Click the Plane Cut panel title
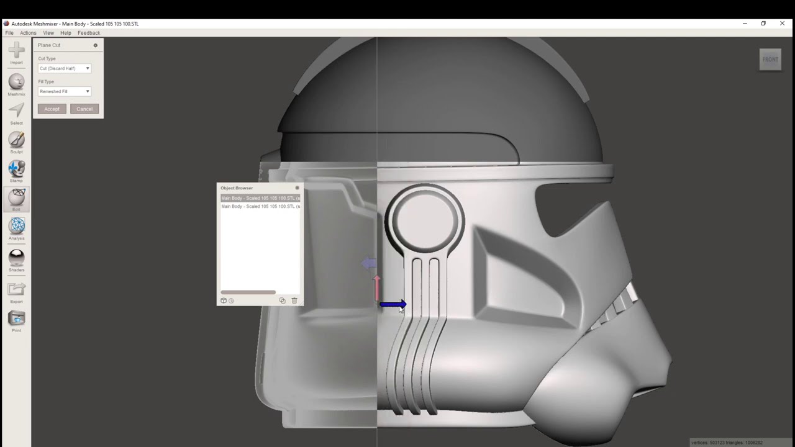This screenshot has height=447, width=795. 49,45
